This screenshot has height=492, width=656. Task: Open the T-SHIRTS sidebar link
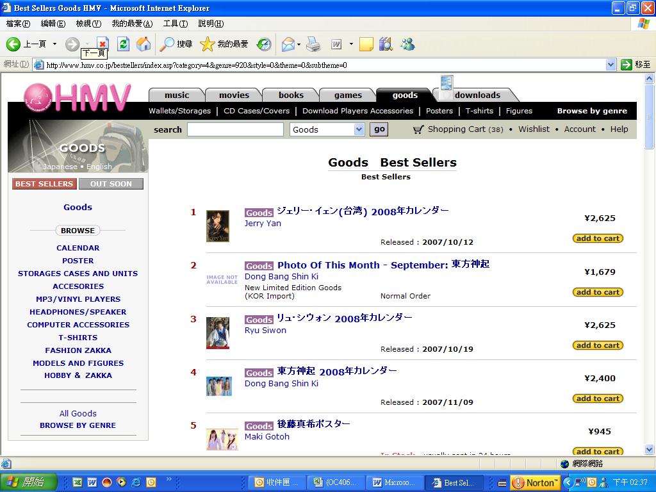click(x=78, y=338)
